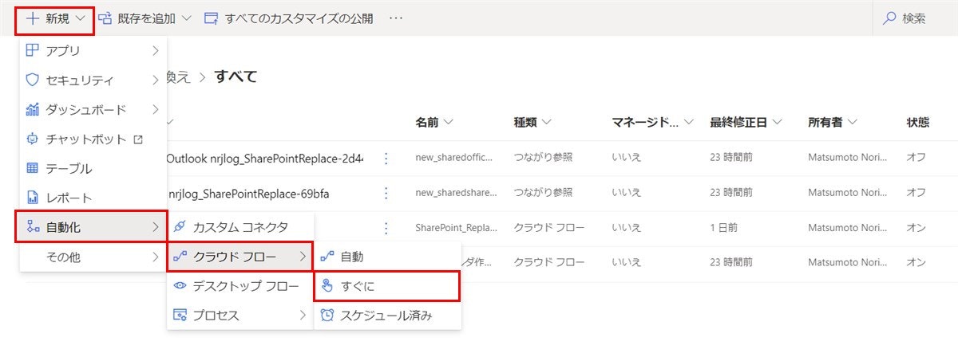Select すぐに instant flow option
Image resolution: width=958 pixels, height=357 pixels.
pyautogui.click(x=387, y=286)
